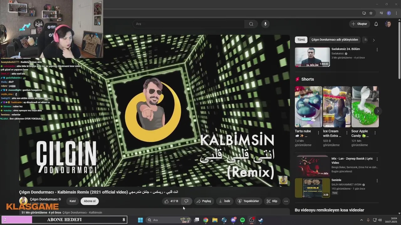401x225 pixels.
Task: Click the Katıl join button
Action: click(73, 201)
